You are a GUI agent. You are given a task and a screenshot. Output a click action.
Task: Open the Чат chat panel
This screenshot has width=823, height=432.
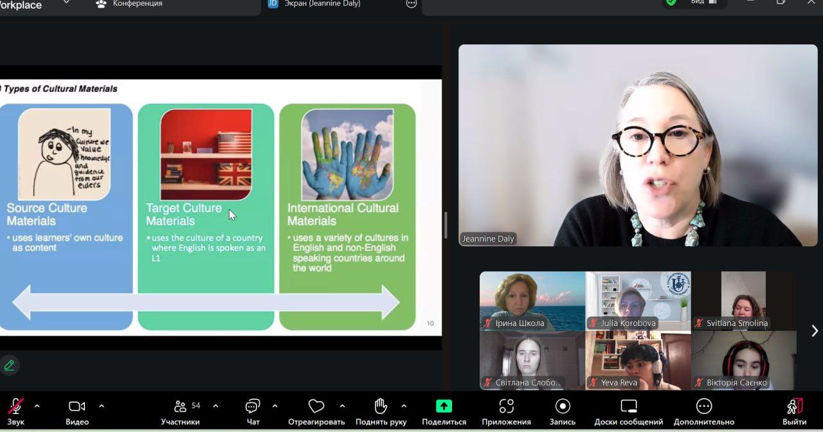(253, 407)
